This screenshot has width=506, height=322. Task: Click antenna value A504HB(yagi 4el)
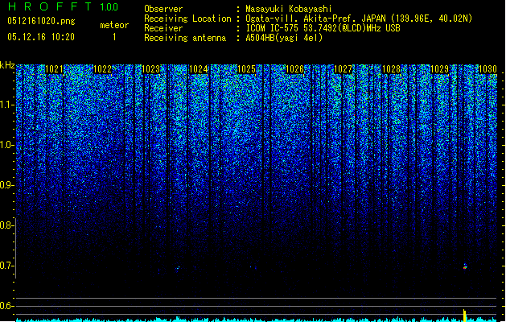pos(284,38)
